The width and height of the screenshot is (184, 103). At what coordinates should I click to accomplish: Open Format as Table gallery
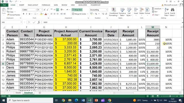[122, 12]
